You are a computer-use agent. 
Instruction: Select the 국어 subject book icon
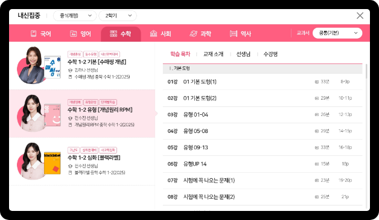33,34
